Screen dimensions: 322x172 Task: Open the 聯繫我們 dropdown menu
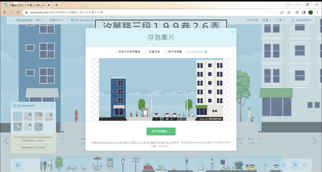[x=56, y=20]
